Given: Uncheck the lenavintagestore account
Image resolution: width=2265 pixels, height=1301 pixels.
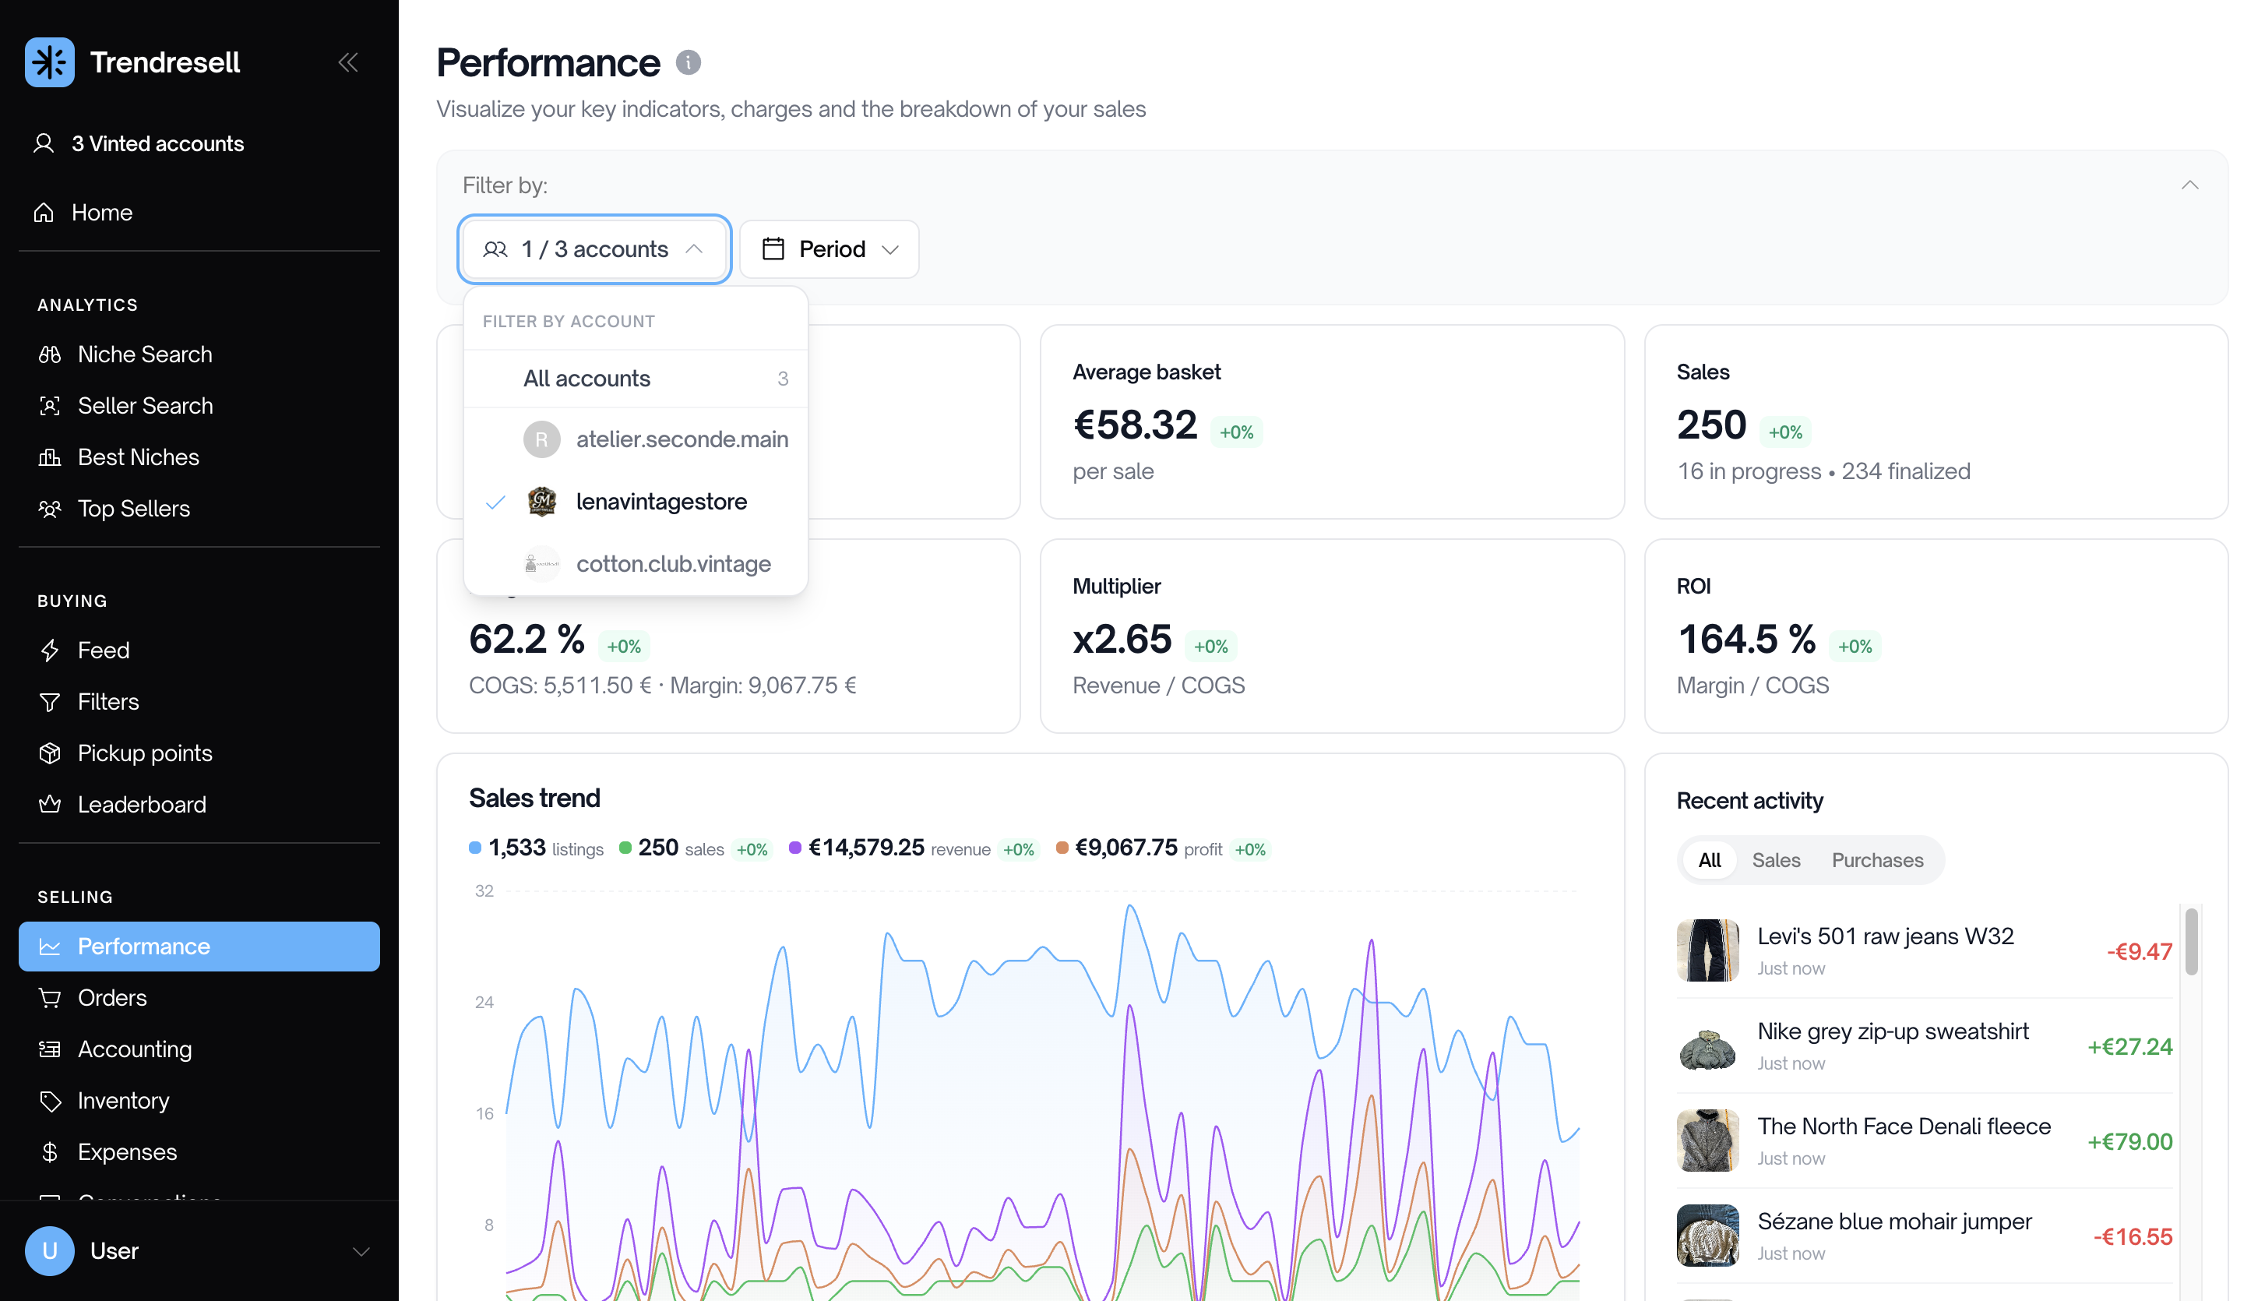Looking at the screenshot, I should tap(636, 501).
